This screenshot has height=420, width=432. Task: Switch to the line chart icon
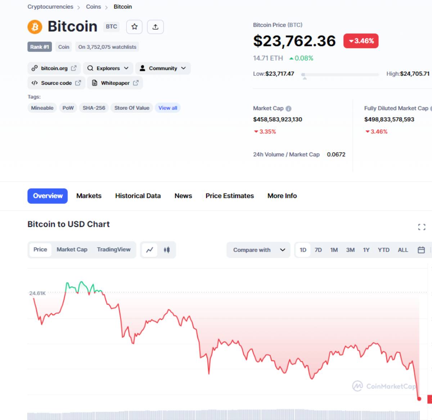point(150,250)
